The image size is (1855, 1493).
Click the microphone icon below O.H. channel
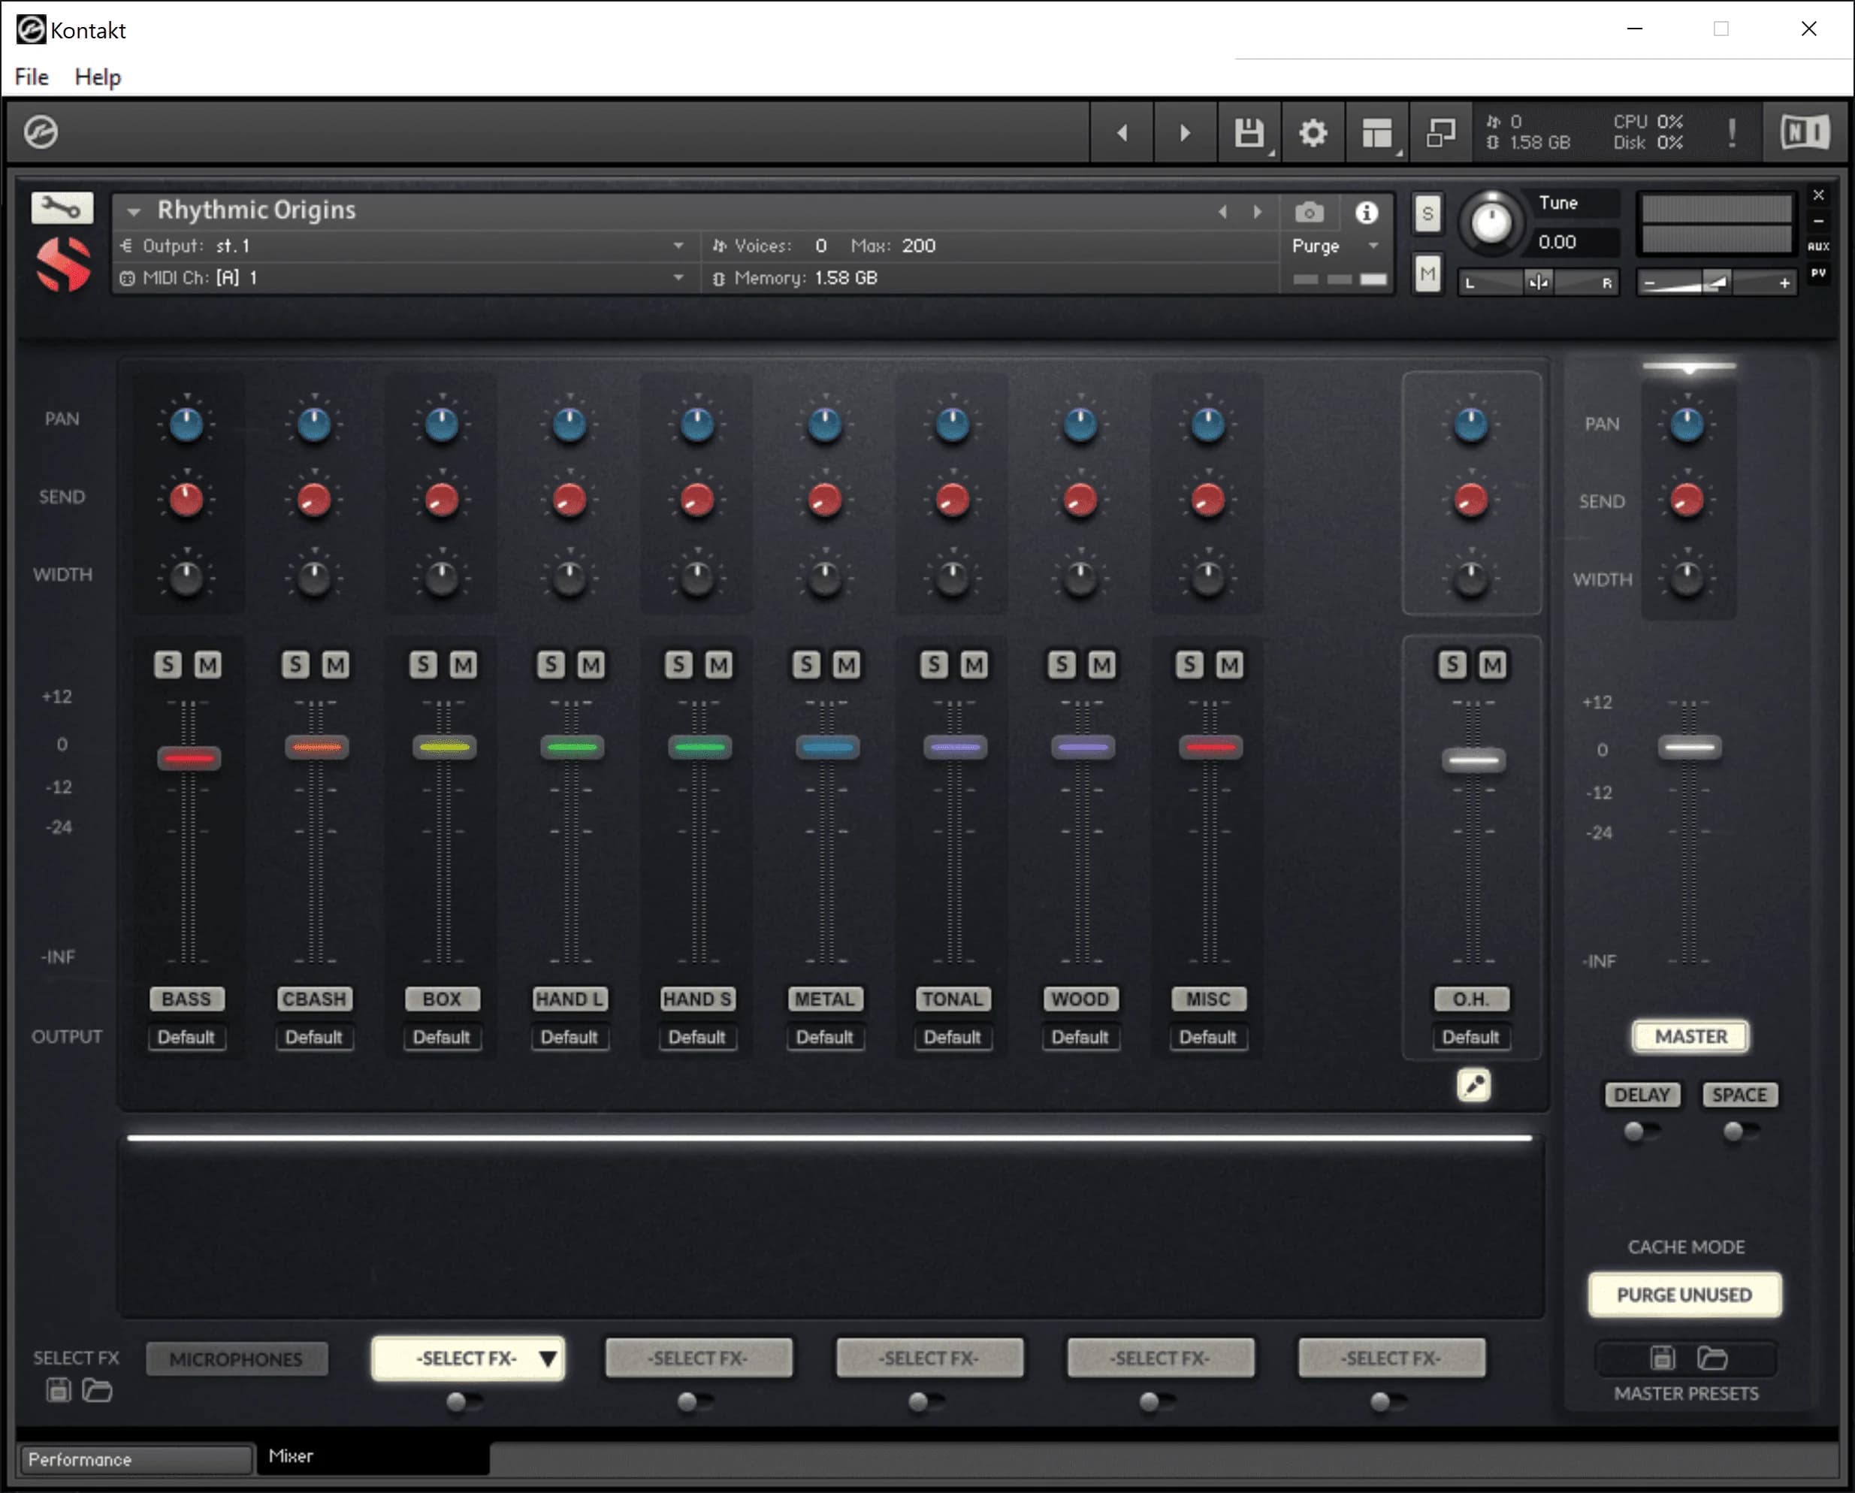pos(1473,1085)
